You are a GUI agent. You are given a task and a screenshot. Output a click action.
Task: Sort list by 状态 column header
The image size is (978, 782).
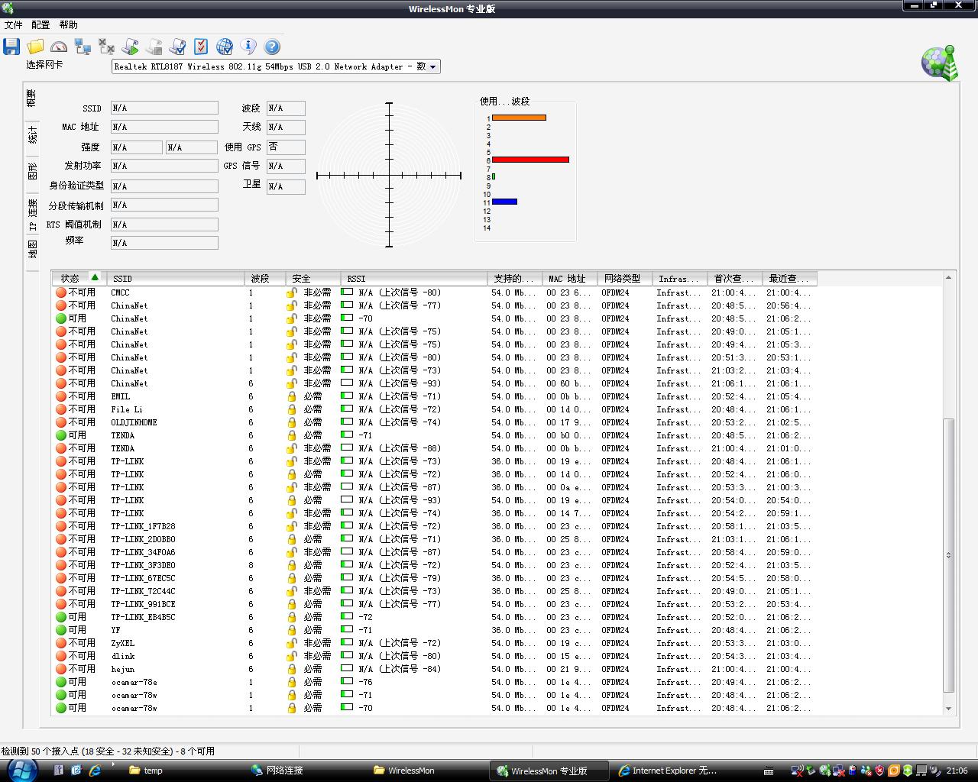click(x=79, y=278)
